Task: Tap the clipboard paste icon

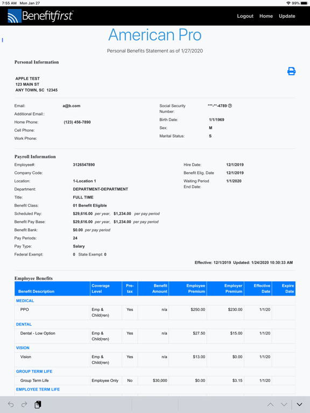Action: coord(38,404)
